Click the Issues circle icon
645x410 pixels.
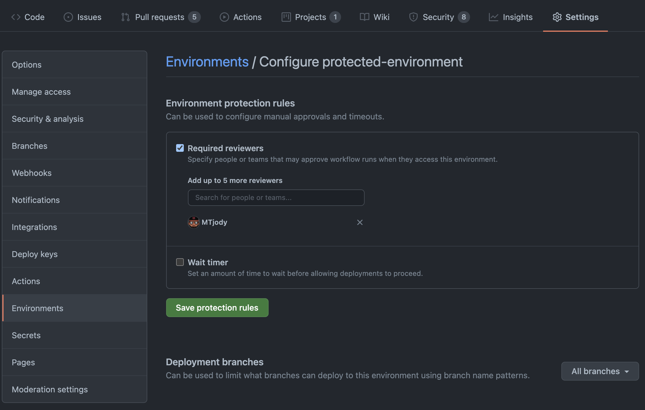coord(68,17)
